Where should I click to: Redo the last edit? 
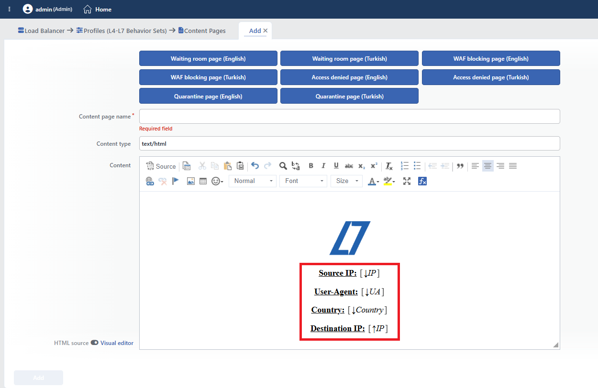coord(268,166)
